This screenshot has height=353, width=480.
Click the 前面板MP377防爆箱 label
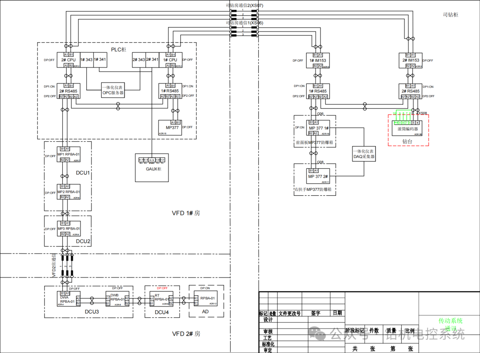click(314, 142)
